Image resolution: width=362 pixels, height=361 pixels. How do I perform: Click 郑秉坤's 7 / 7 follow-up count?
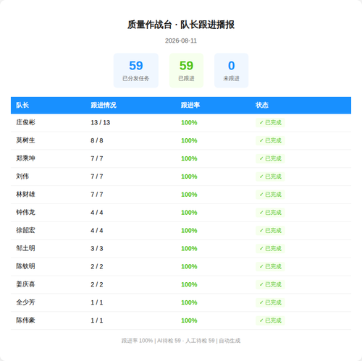pos(97,158)
